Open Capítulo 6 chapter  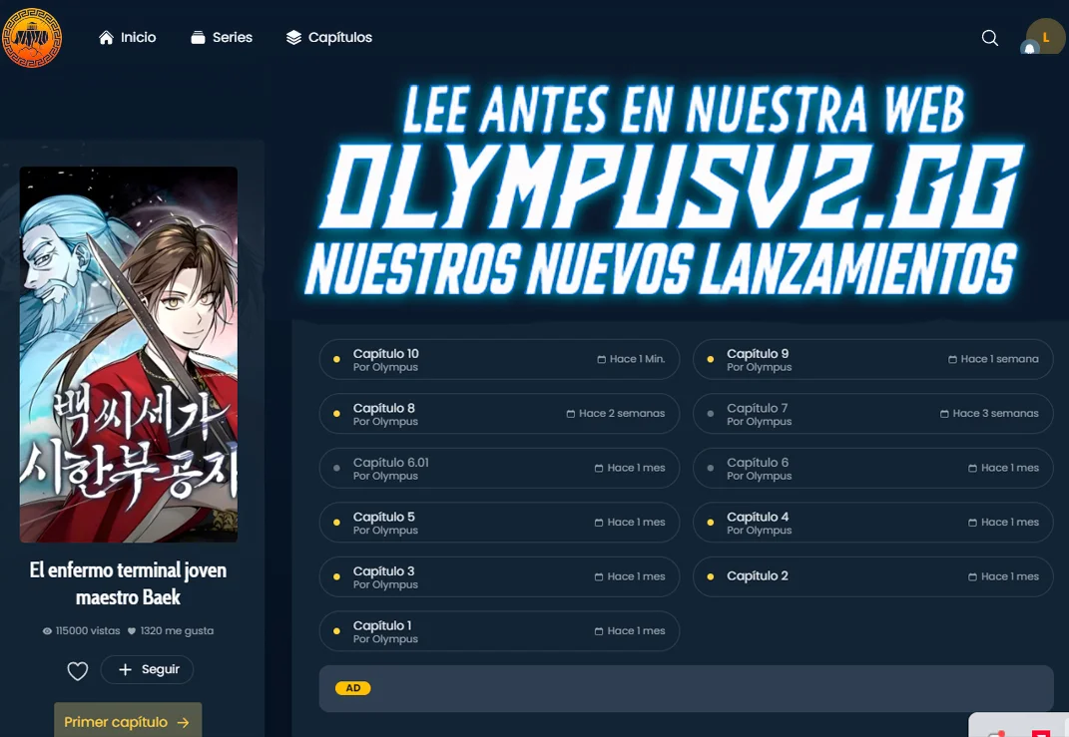pyautogui.click(x=872, y=468)
